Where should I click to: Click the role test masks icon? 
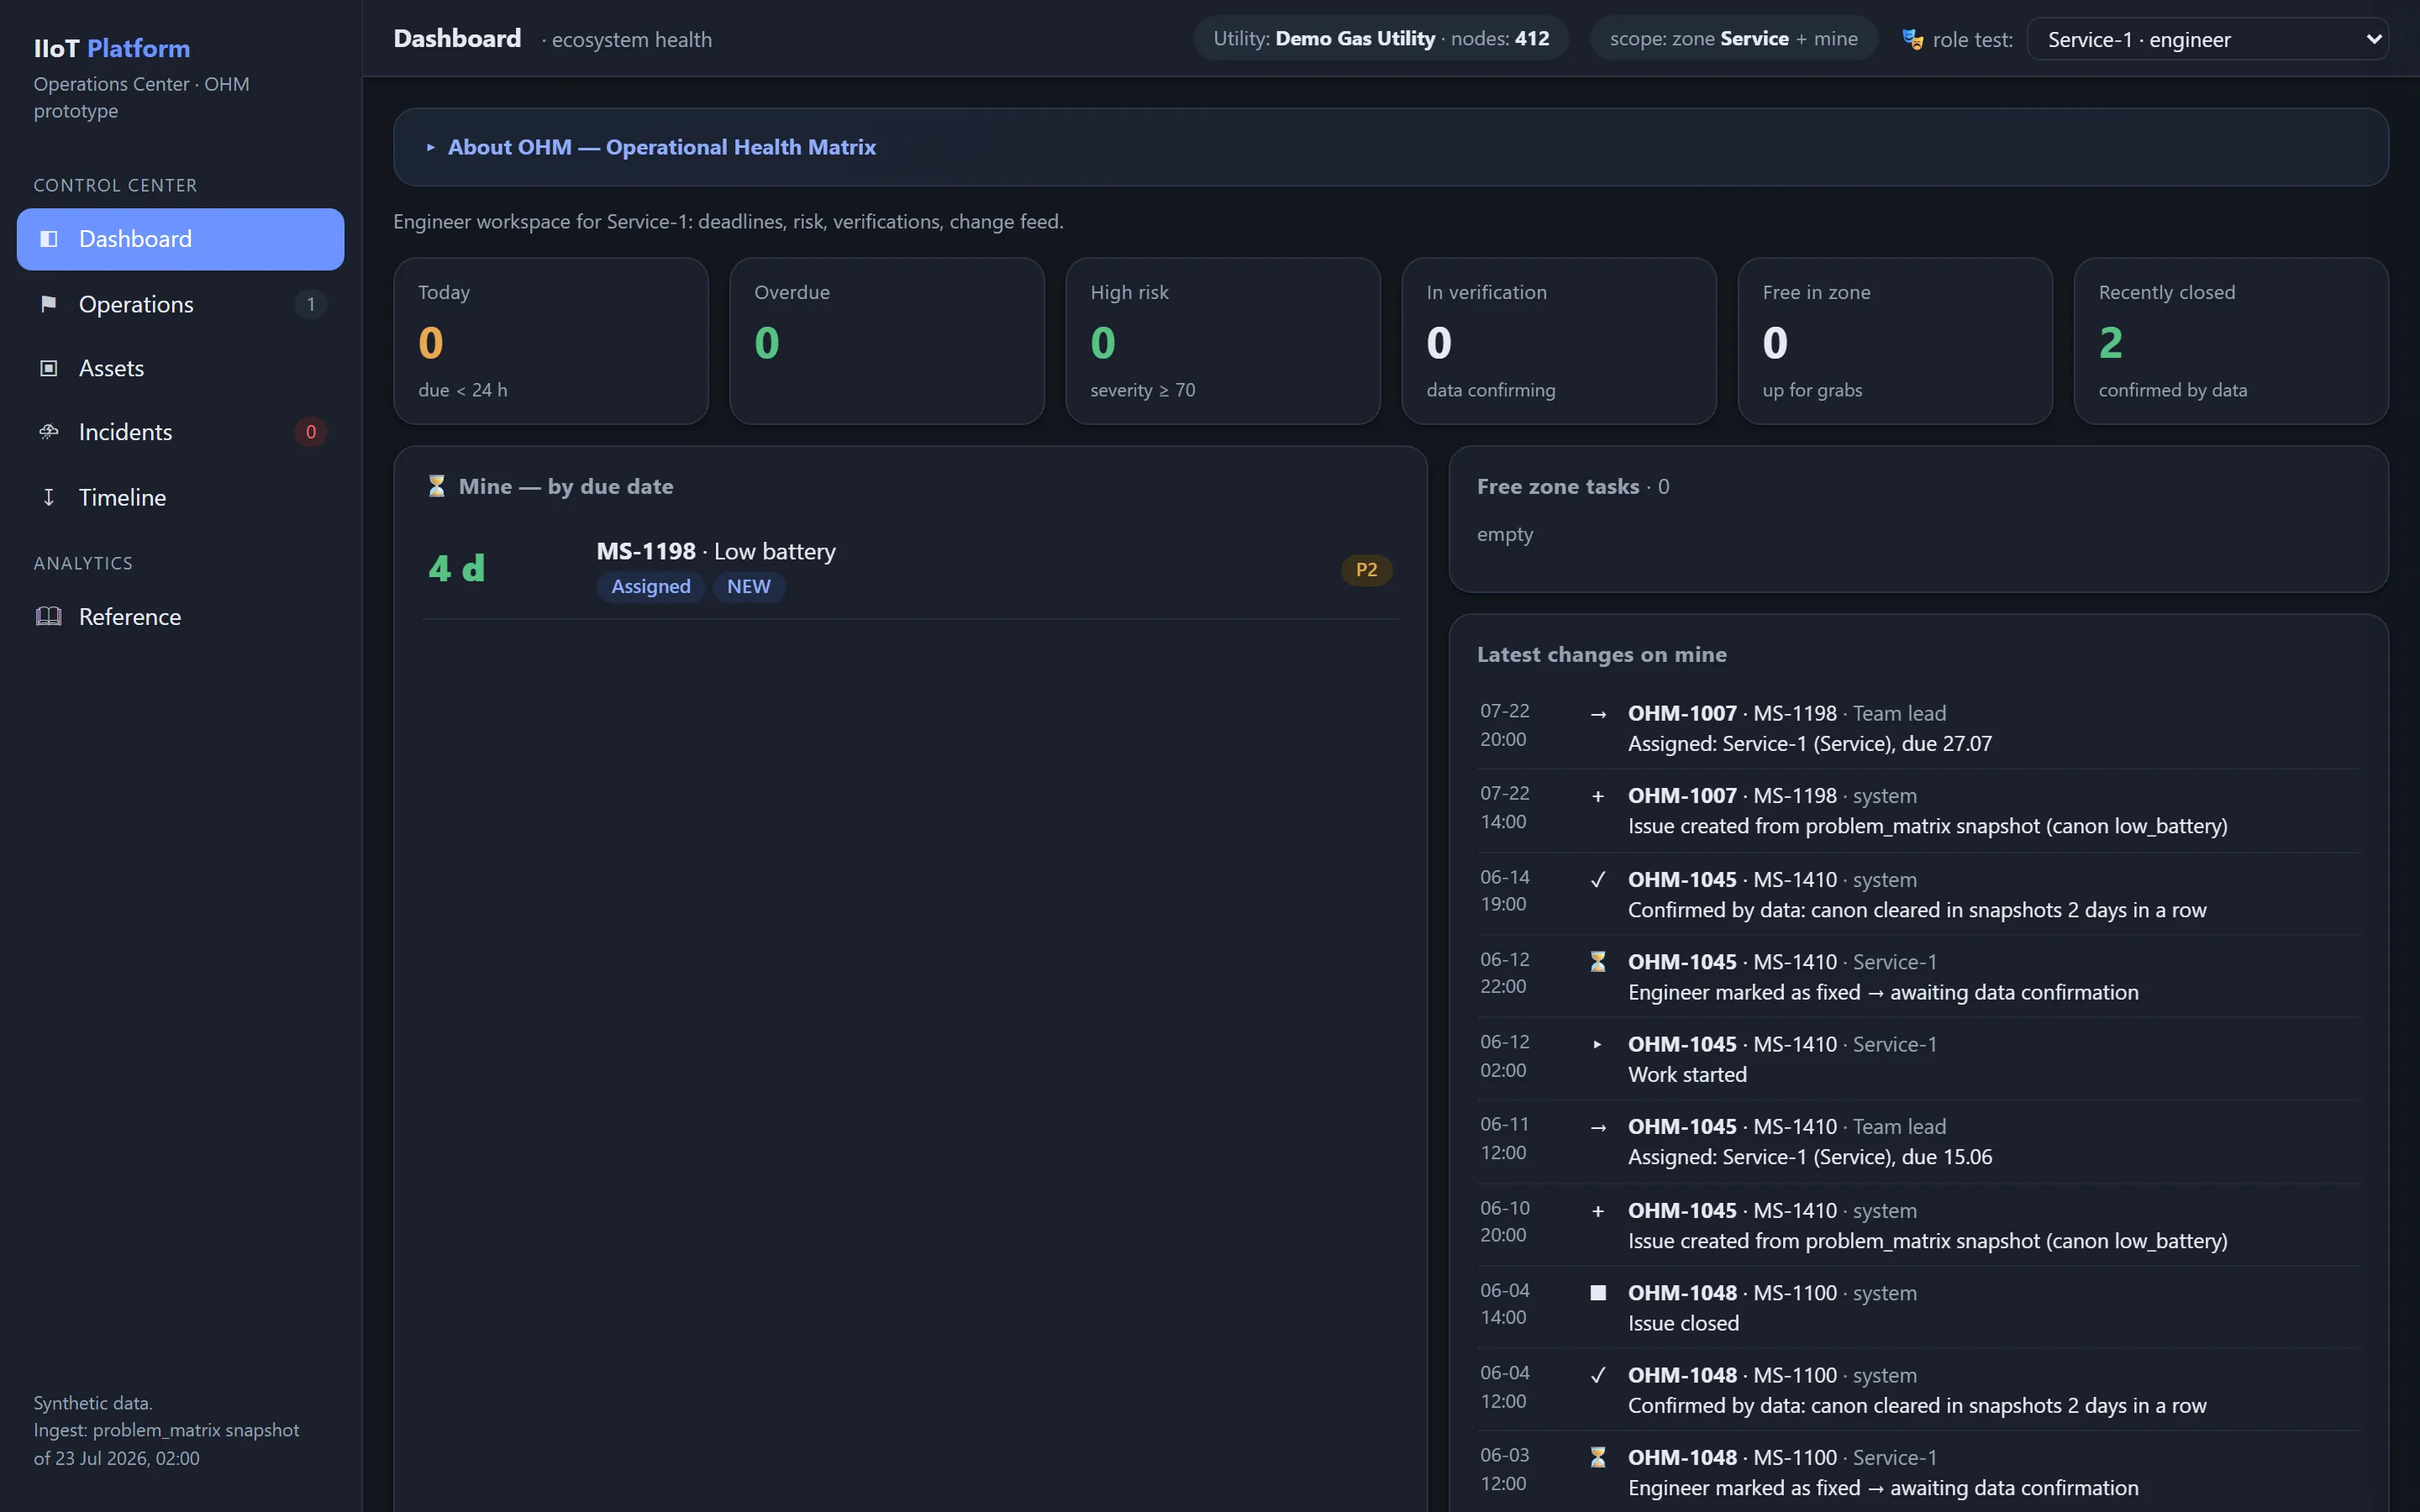pyautogui.click(x=1912, y=40)
